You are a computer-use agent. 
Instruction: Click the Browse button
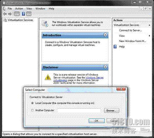click(x=111, y=110)
